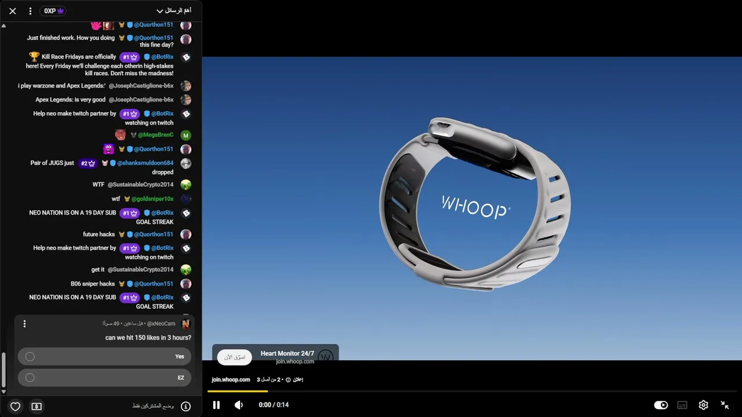The height and width of the screenshot is (417, 742).
Task: Close the live chat panel
Action: 13,11
